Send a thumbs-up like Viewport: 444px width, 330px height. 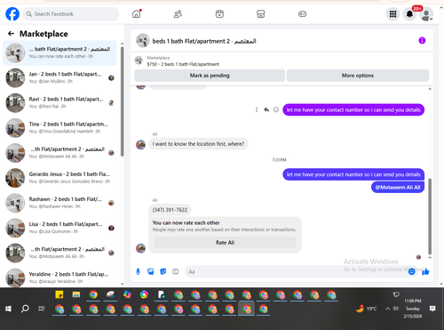click(x=425, y=271)
